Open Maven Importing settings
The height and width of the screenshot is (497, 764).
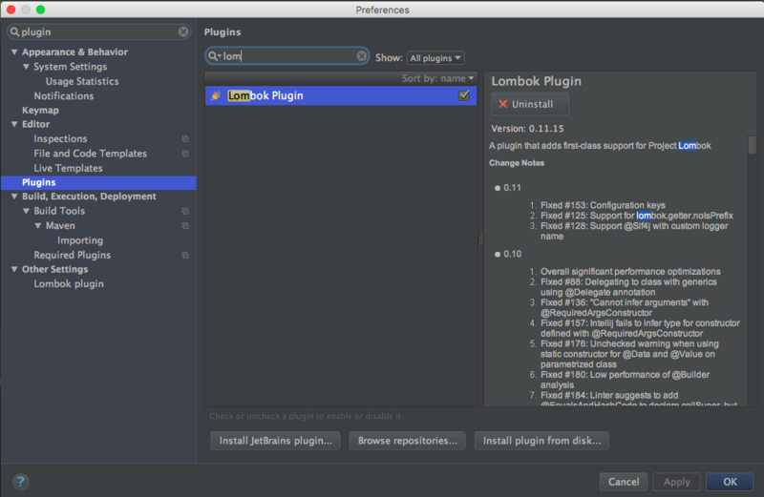point(80,240)
